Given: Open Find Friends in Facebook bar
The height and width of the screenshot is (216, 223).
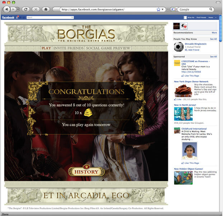Looking at the screenshot, I should (x=201, y=18).
